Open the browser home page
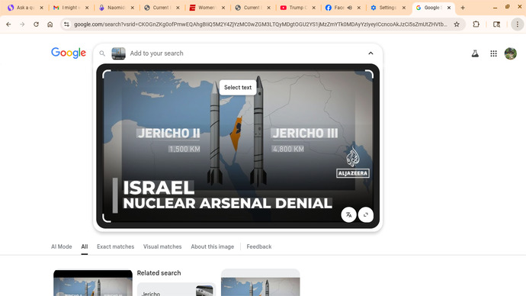The width and height of the screenshot is (526, 296). (50, 24)
